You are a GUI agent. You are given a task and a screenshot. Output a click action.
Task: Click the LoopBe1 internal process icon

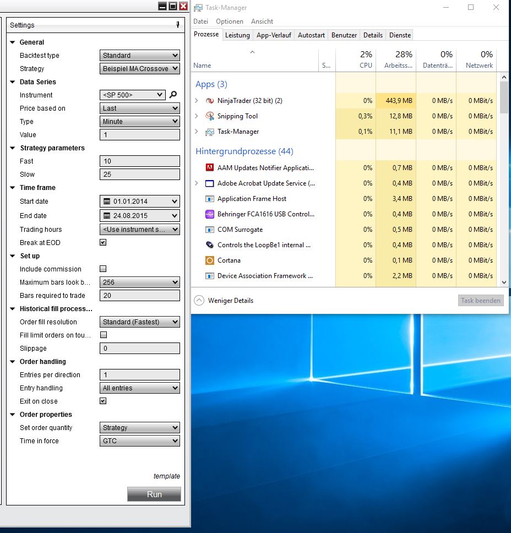click(x=210, y=244)
